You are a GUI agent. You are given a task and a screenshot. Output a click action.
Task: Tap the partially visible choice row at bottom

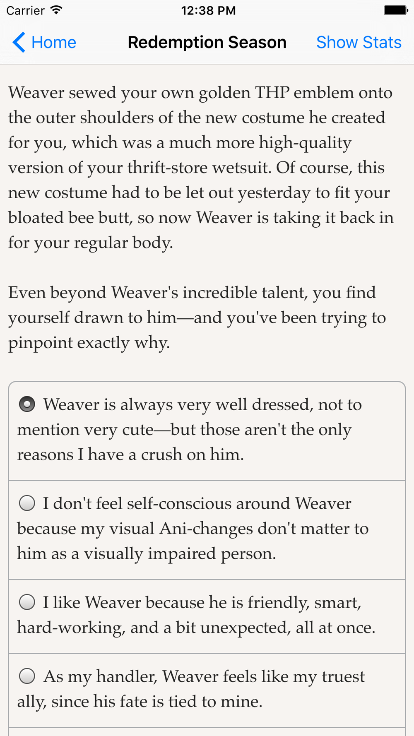(x=207, y=732)
